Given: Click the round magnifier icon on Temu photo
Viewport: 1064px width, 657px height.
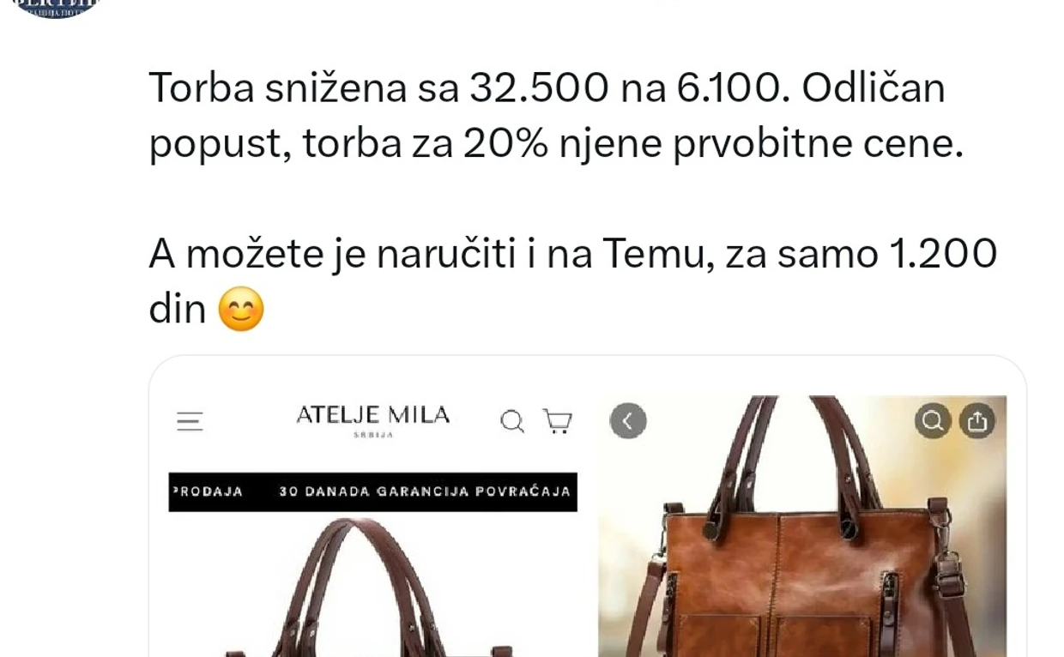Looking at the screenshot, I should click(x=933, y=421).
